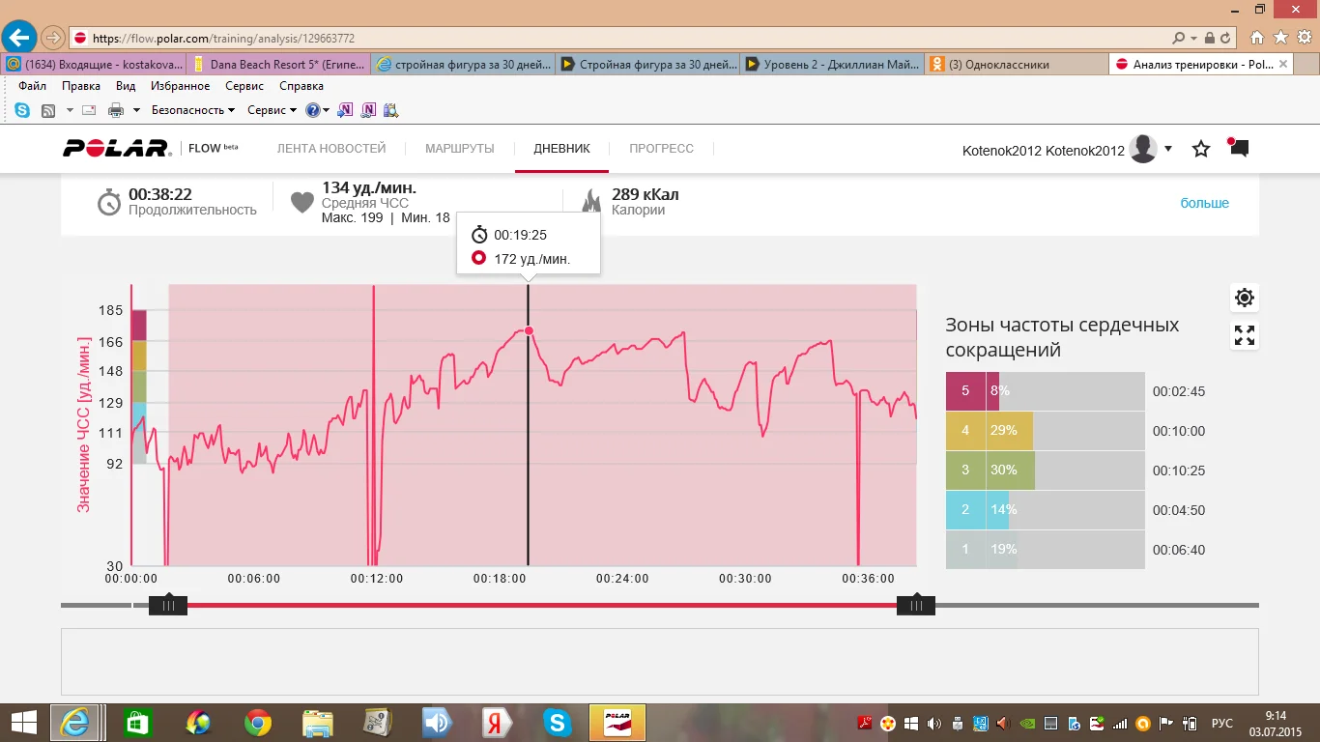Click the больше link
This screenshot has height=742, width=1320.
[x=1204, y=203]
